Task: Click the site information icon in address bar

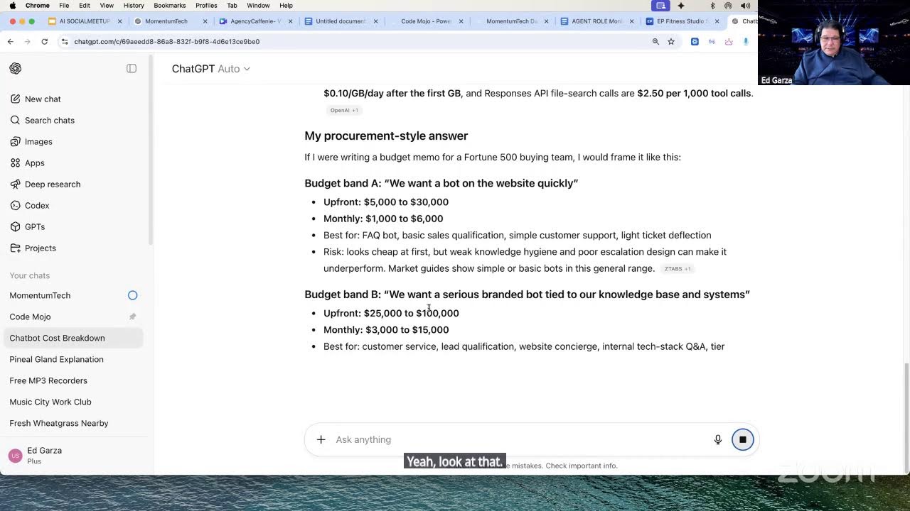Action: tap(65, 41)
